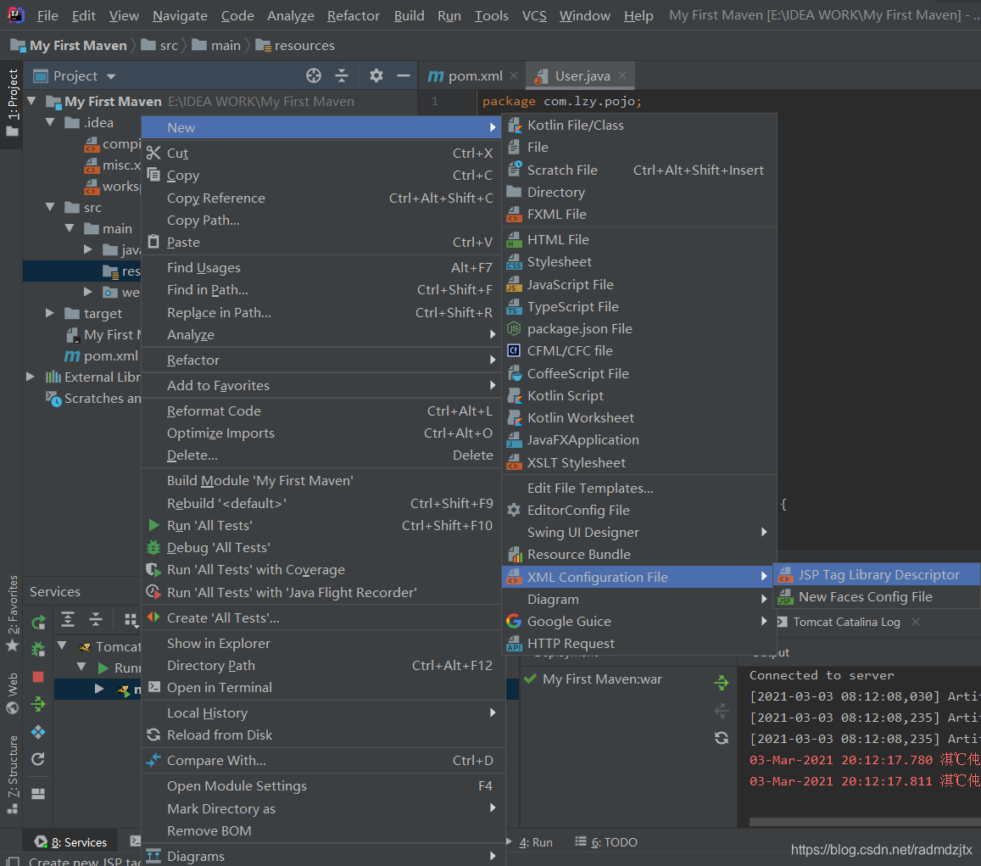Click the Services expand all icon
This screenshot has height=866, width=981.
click(x=68, y=619)
